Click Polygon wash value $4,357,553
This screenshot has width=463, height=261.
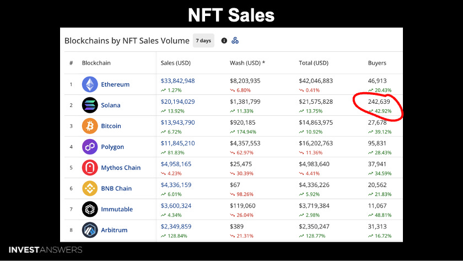pos(245,143)
